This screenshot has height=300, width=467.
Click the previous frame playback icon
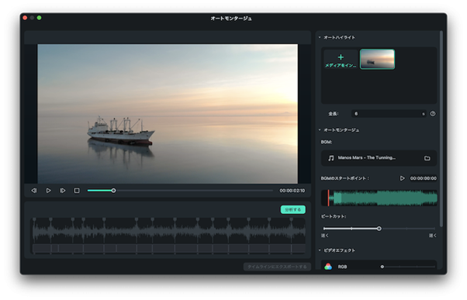click(34, 191)
